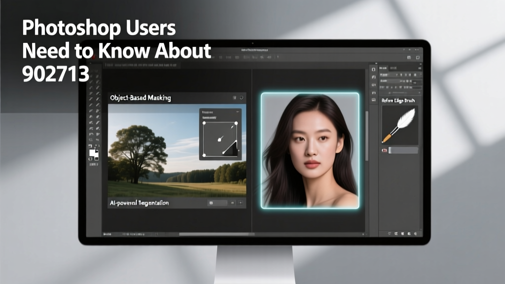Select the bottom-left corner handle of the curves box

tap(204, 155)
